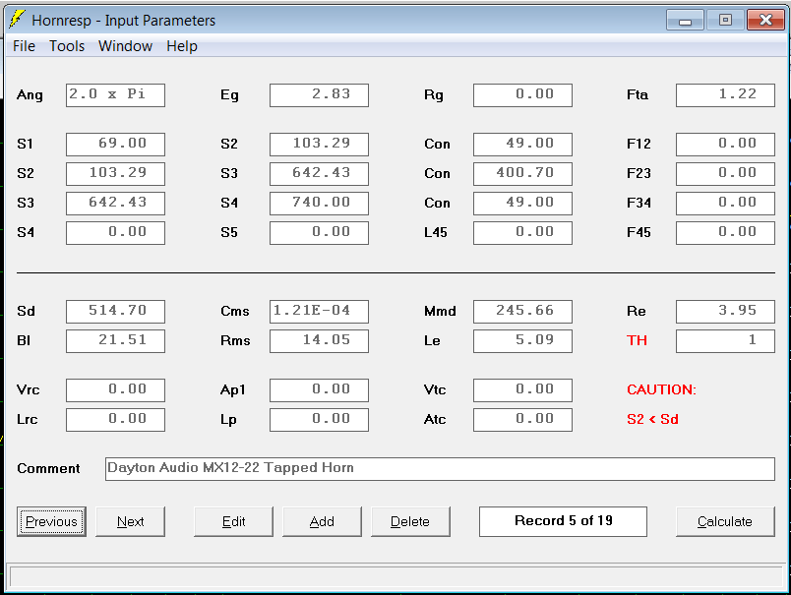The height and width of the screenshot is (595, 791).
Task: Maximize the Hornresp window
Action: coord(725,21)
